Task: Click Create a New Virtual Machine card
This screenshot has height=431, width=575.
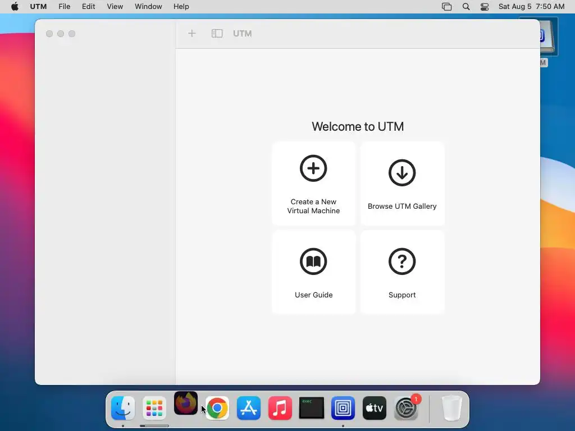Action: point(313,184)
